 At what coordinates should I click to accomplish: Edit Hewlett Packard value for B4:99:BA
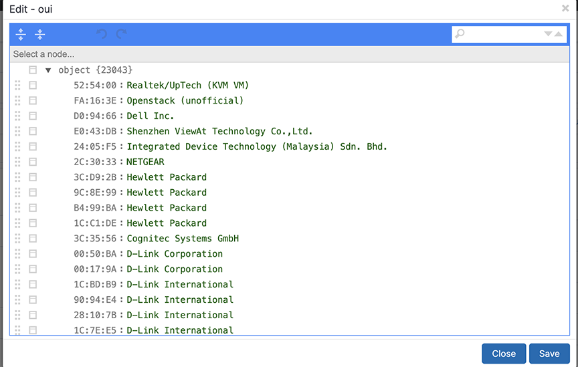(x=167, y=208)
